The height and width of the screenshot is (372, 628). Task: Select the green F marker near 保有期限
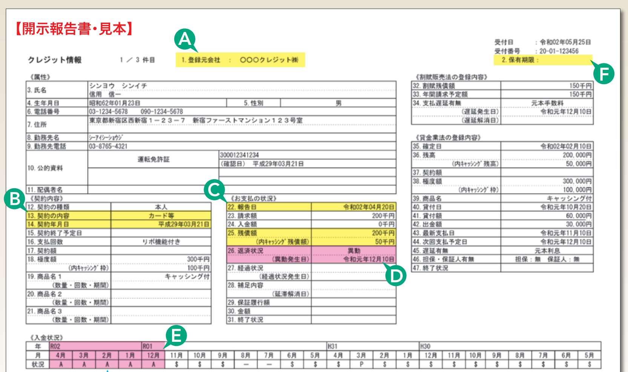click(603, 74)
